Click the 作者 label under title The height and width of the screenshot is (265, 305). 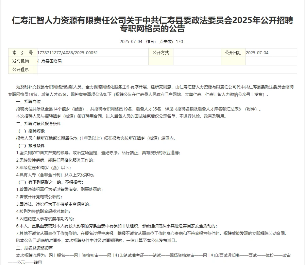(x=151, y=42)
